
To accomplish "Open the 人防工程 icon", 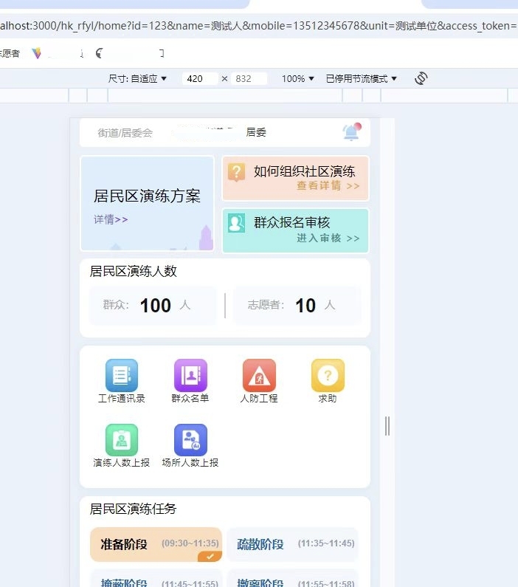I will [259, 375].
